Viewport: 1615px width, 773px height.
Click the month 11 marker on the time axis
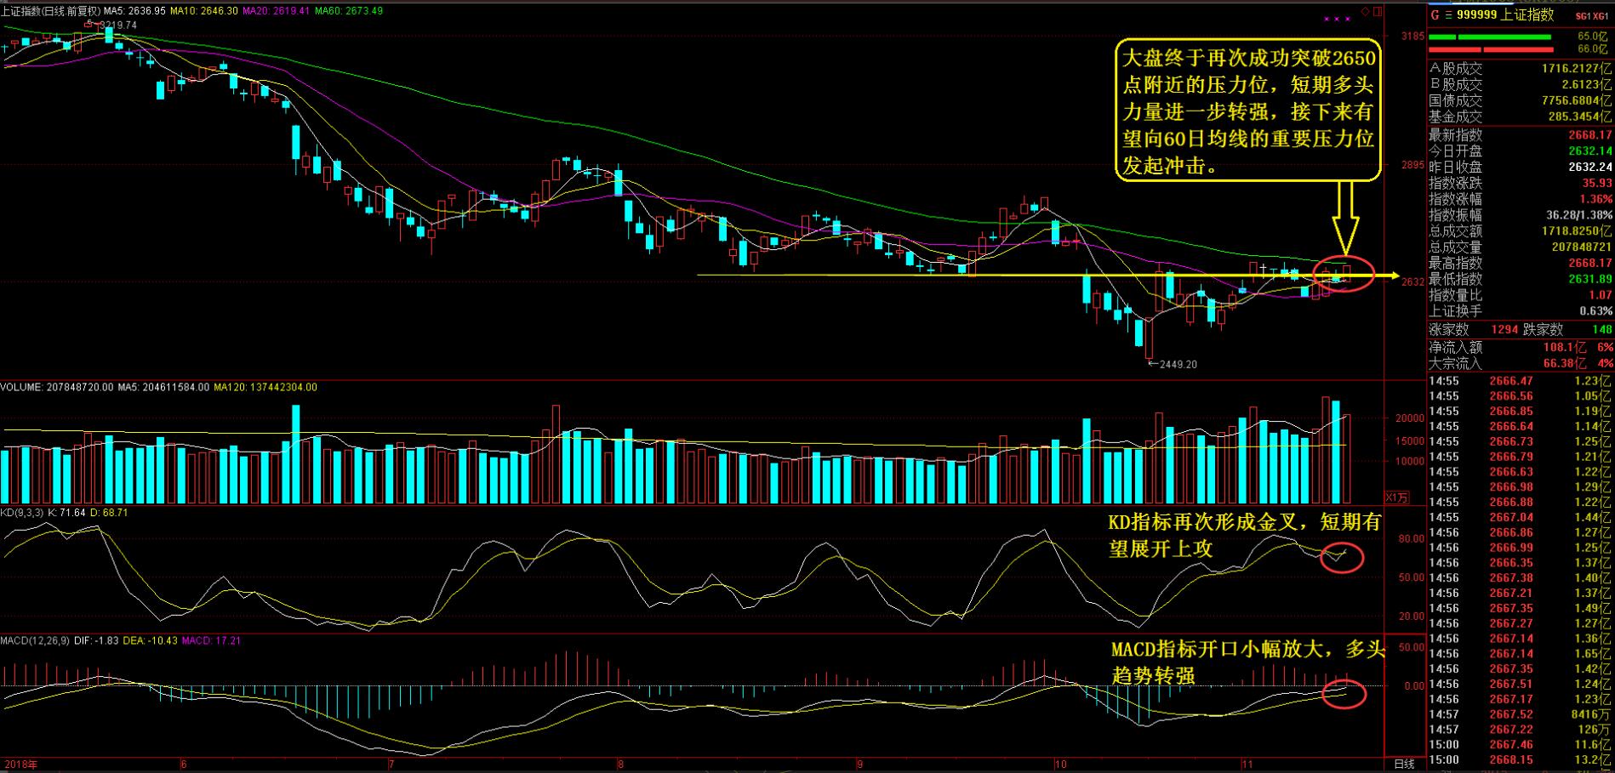point(1247,764)
